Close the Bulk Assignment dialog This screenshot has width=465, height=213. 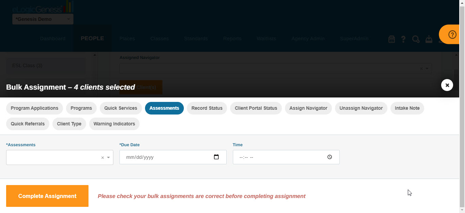tap(447, 85)
